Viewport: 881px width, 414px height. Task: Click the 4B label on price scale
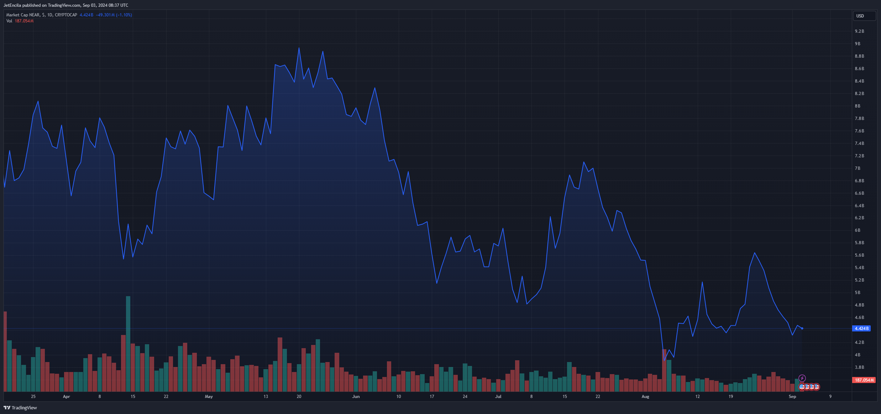(858, 355)
